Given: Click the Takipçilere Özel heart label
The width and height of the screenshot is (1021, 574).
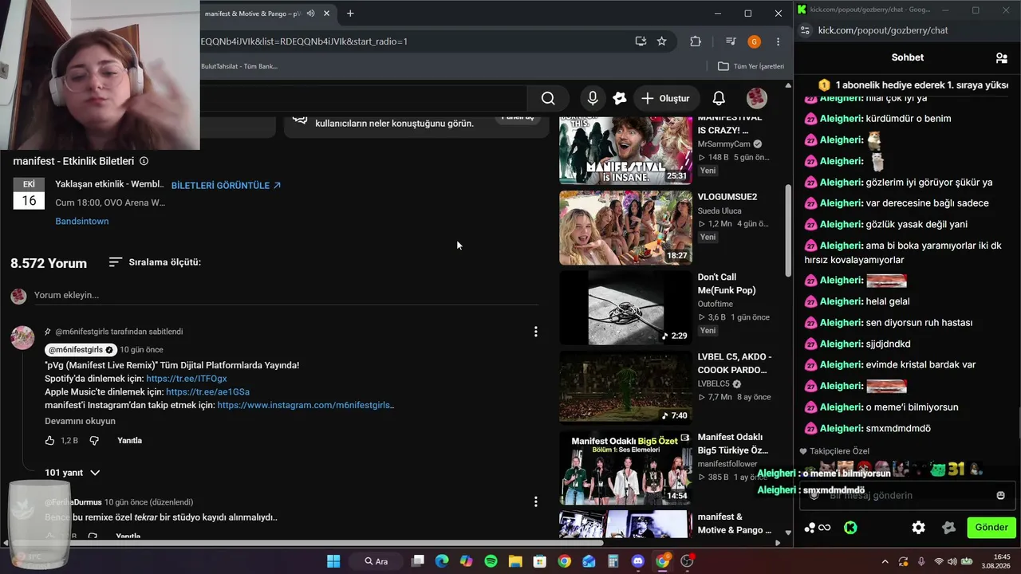Looking at the screenshot, I should [x=834, y=451].
